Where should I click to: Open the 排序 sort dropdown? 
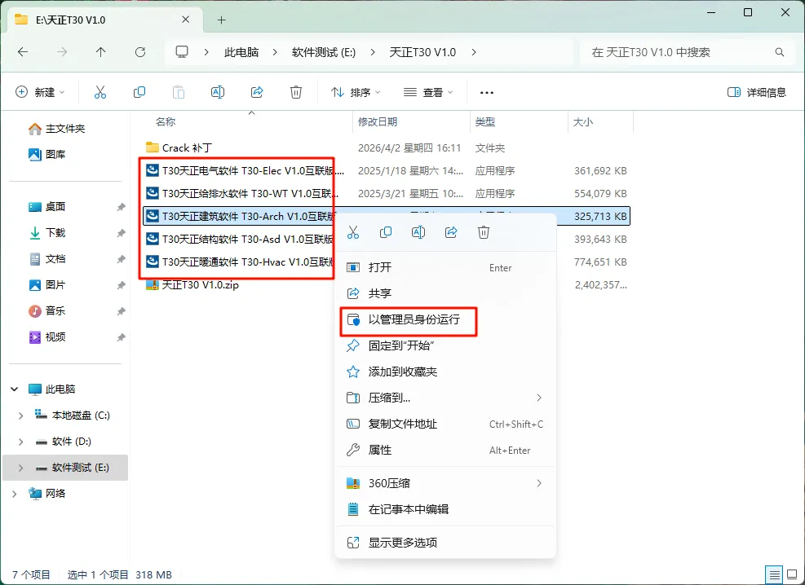pos(356,92)
